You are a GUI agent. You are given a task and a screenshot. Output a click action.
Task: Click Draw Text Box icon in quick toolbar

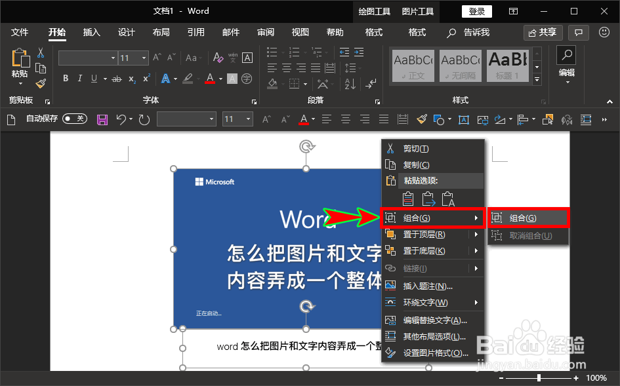464,119
